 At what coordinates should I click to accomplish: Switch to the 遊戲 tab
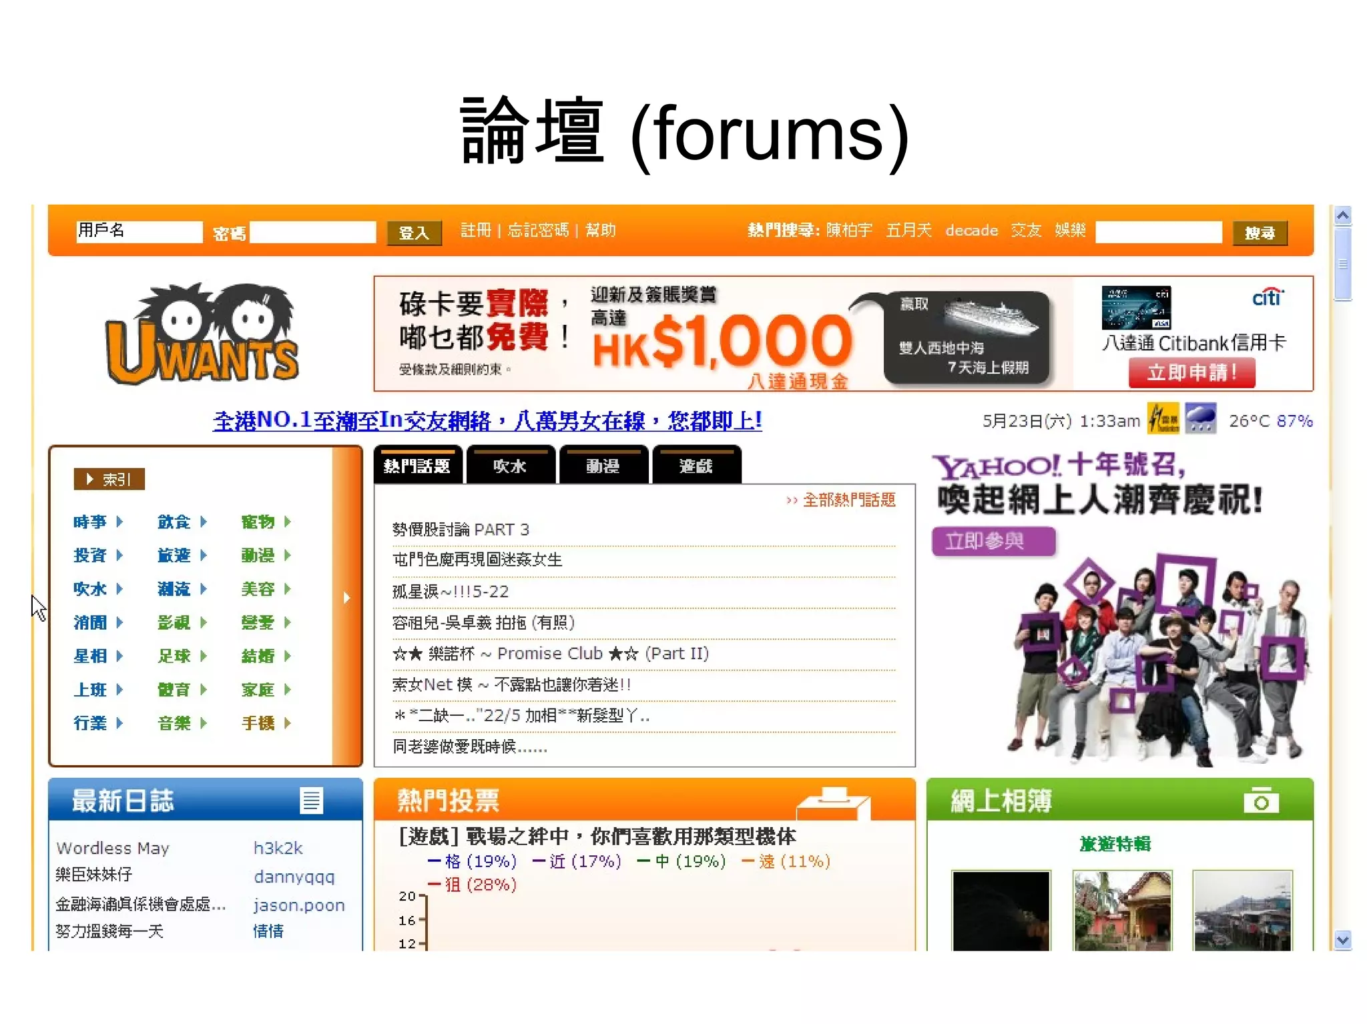click(696, 465)
